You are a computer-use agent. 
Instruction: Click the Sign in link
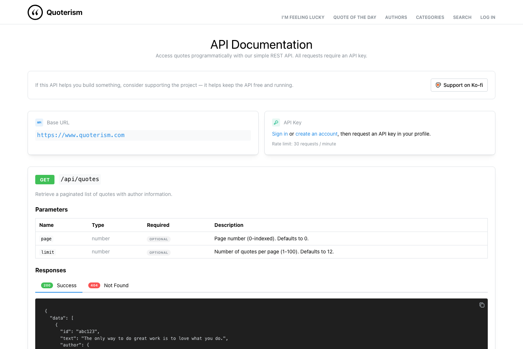[x=280, y=134]
